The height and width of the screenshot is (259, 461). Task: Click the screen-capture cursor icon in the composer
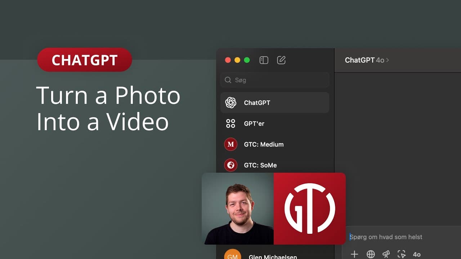coord(401,254)
